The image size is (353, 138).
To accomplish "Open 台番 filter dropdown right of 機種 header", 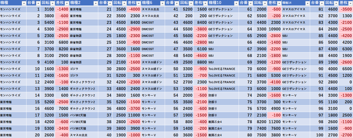I will [x=38, y=3].
